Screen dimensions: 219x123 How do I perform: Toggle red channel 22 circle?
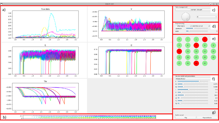[x=196, y=63]
